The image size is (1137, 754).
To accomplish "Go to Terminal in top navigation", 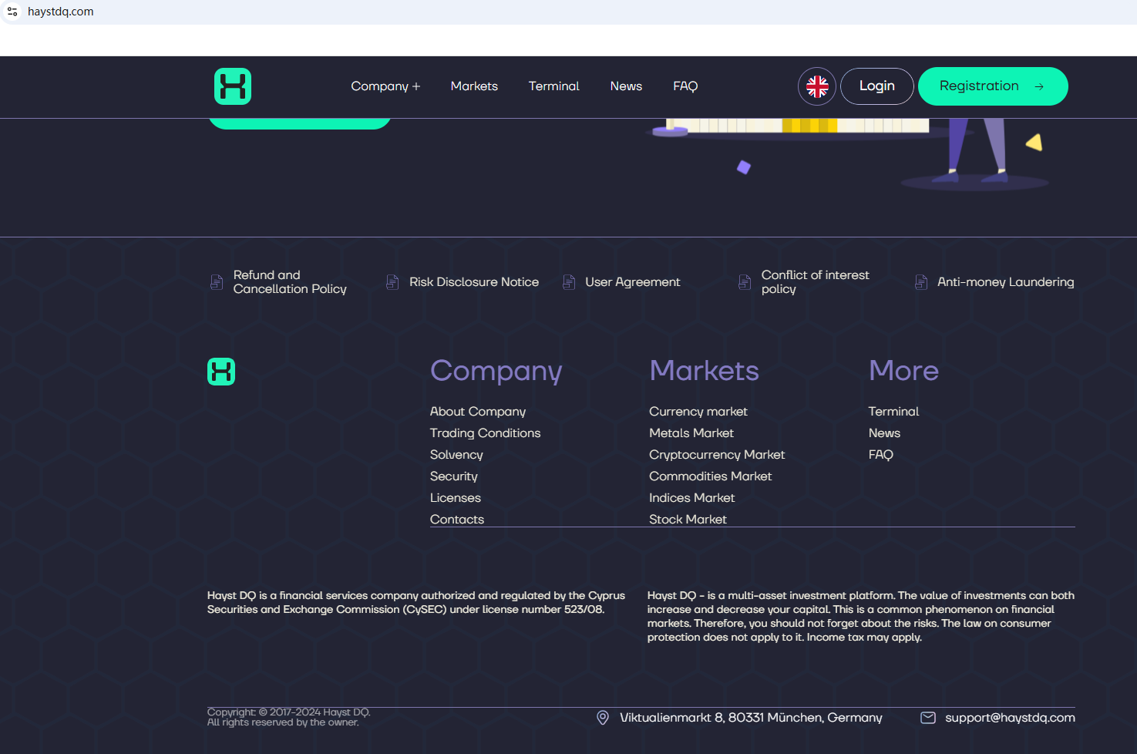I will click(553, 86).
